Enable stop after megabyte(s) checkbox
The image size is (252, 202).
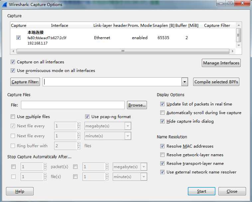75,167
